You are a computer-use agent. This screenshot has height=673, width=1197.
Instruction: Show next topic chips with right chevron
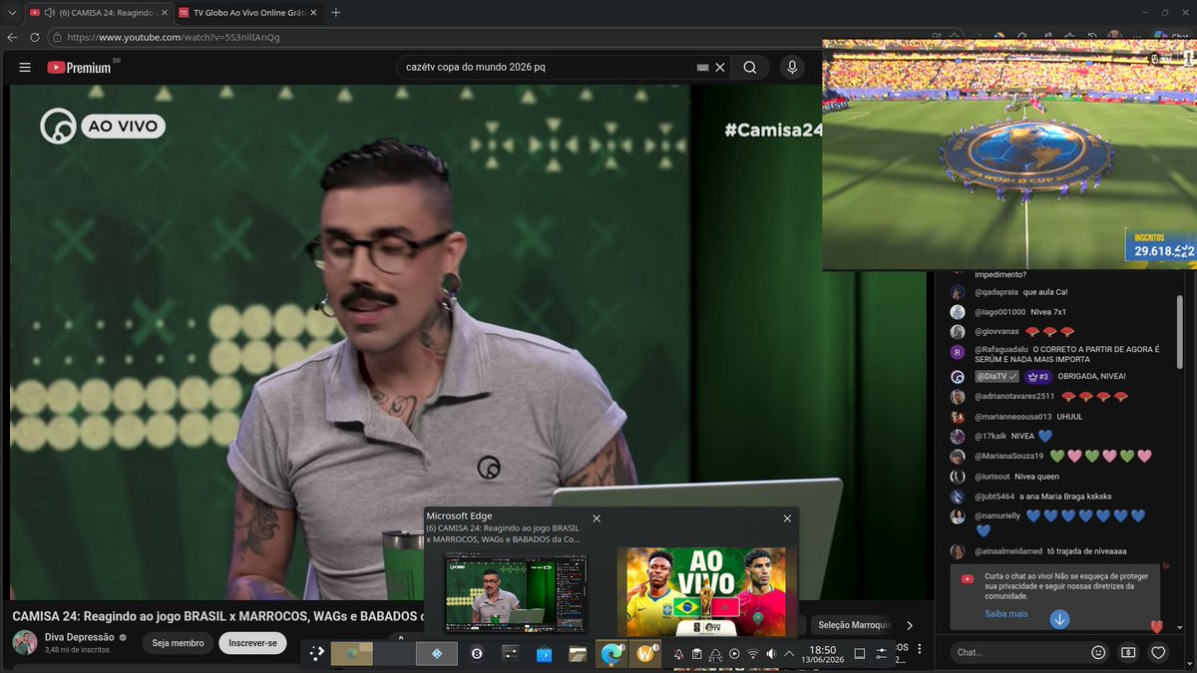coord(909,625)
